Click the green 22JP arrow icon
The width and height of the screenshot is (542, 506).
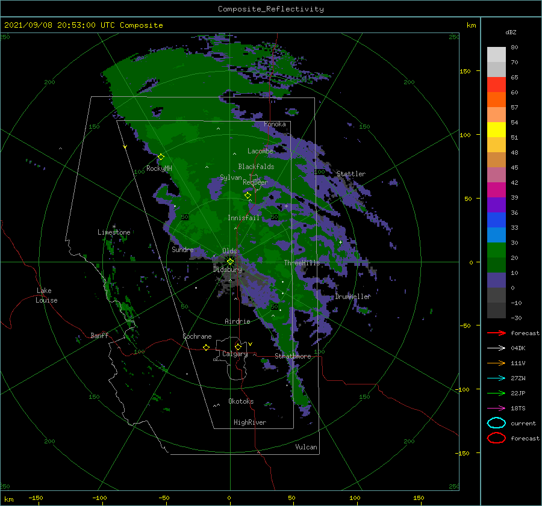[x=496, y=393]
